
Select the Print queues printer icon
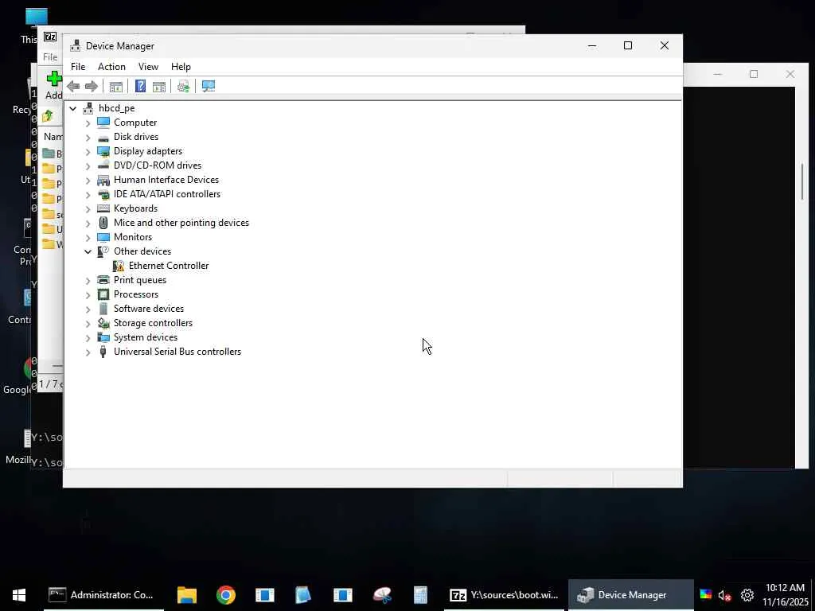point(103,280)
